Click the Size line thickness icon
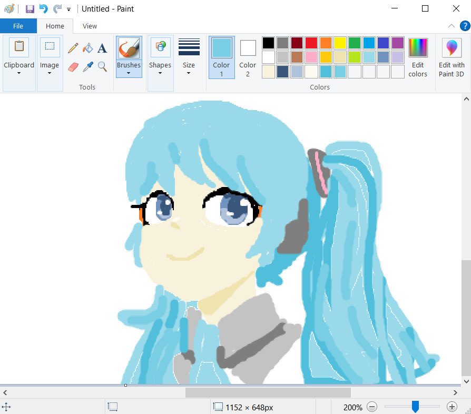This screenshot has width=471, height=414. (x=189, y=47)
